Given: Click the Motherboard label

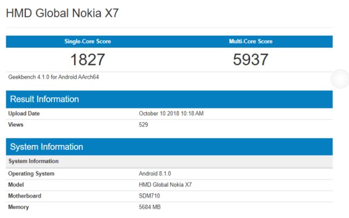Looking at the screenshot, I should pos(25,196).
